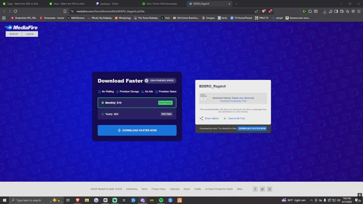This screenshot has height=204, width=363.
Task: Open AI Cloud Storage for Teams link
Action: [219, 189]
